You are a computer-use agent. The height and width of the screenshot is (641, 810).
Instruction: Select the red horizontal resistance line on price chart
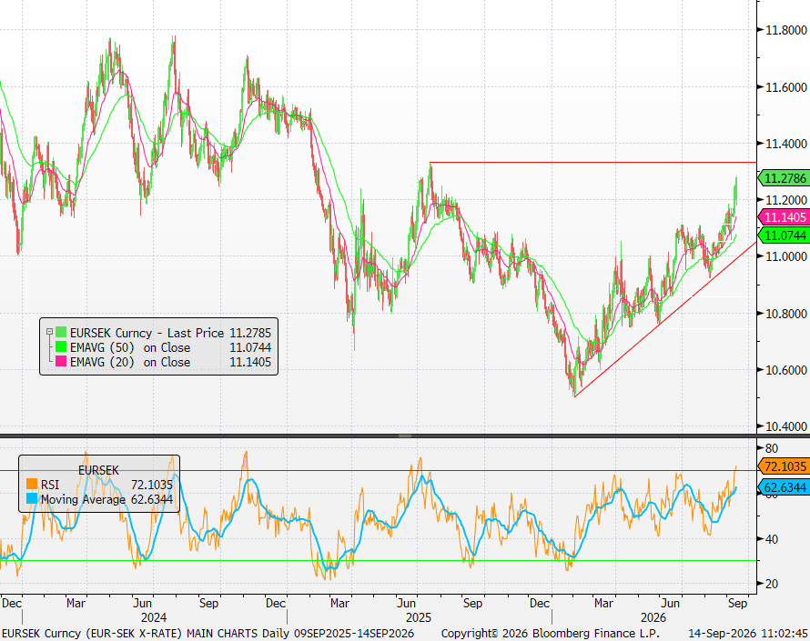click(593, 163)
